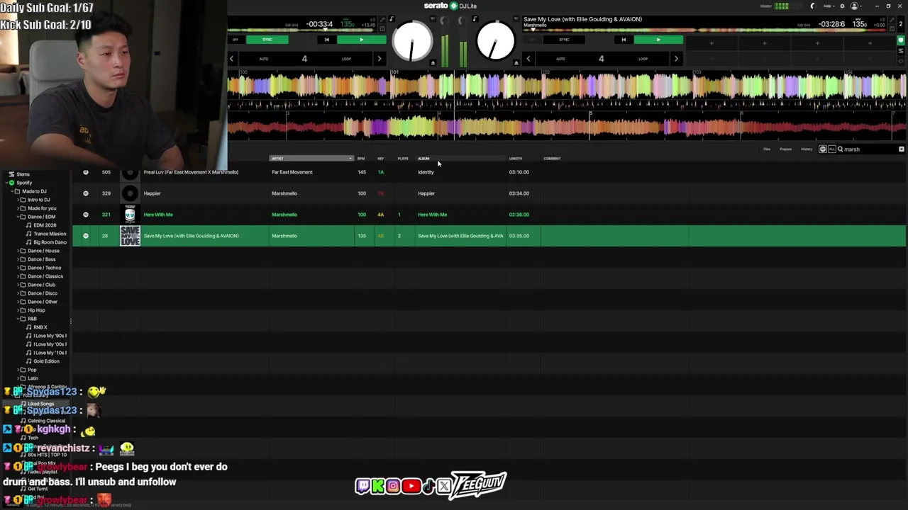This screenshot has width=908, height=510.
Task: Play the left deck
Action: click(361, 40)
